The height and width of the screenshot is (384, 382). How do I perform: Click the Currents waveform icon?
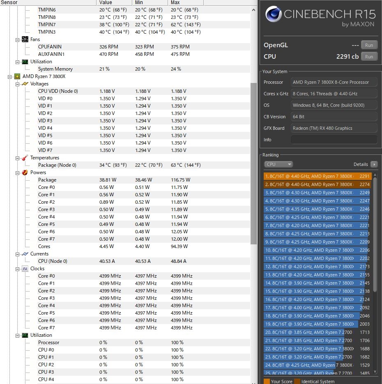pyautogui.click(x=25, y=254)
